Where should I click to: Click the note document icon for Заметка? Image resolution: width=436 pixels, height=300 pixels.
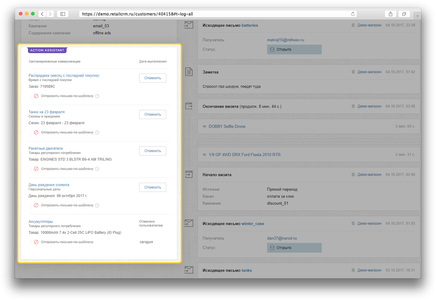pyautogui.click(x=189, y=72)
